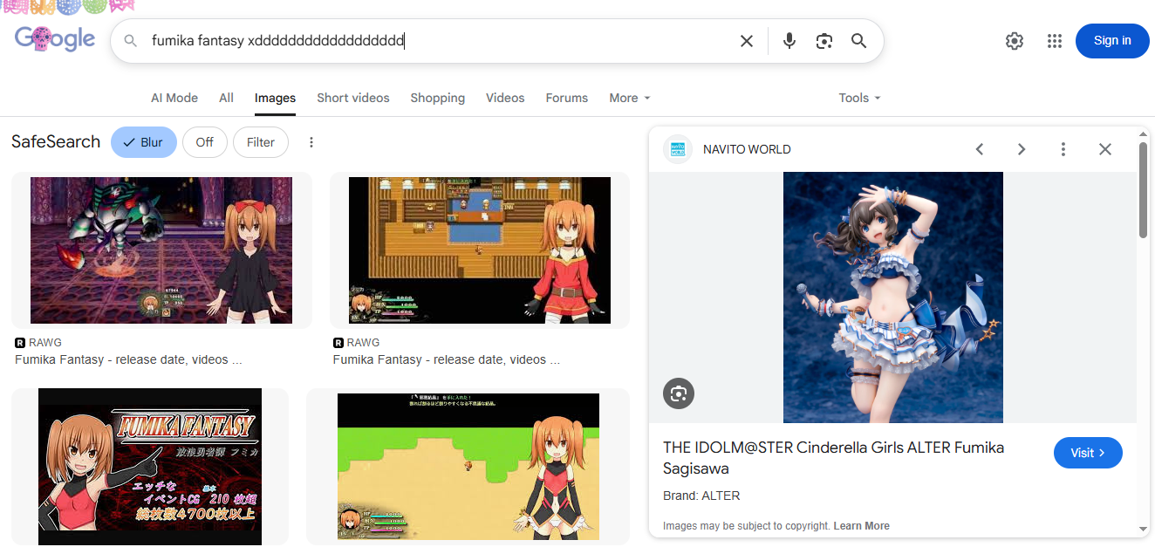Image resolution: width=1155 pixels, height=547 pixels.
Task: Open first Fumika Fantasy release date link
Action: (x=128, y=359)
